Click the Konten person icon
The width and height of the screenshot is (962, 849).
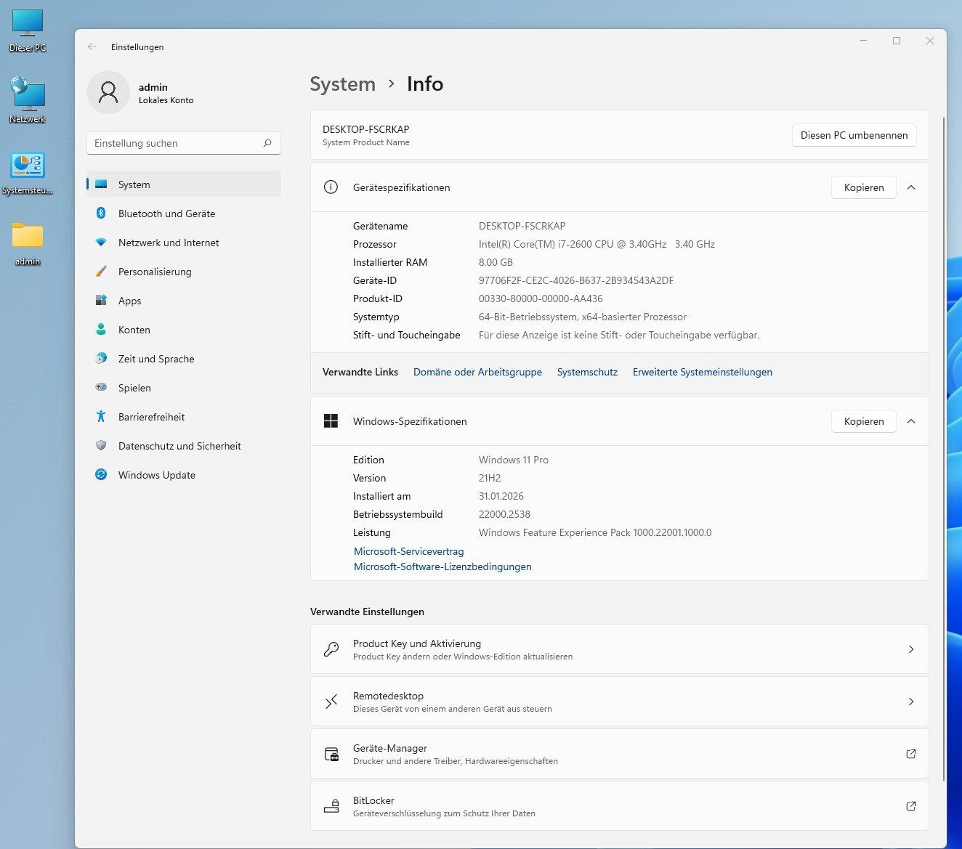pos(101,330)
